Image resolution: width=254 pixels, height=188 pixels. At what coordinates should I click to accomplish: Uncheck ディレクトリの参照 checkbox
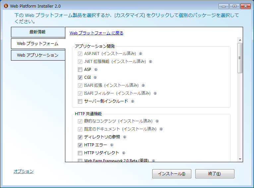pos(80,137)
